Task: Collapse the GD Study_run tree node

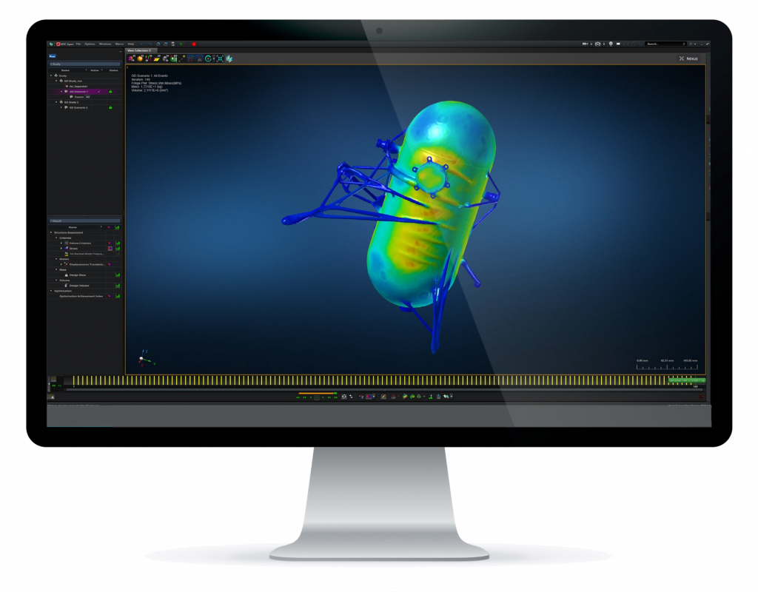Action: coord(56,81)
